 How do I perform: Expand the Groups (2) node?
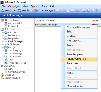(x=2, y=75)
